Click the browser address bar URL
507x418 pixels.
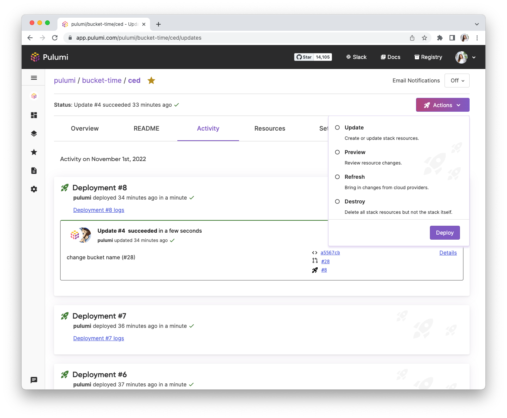[139, 38]
